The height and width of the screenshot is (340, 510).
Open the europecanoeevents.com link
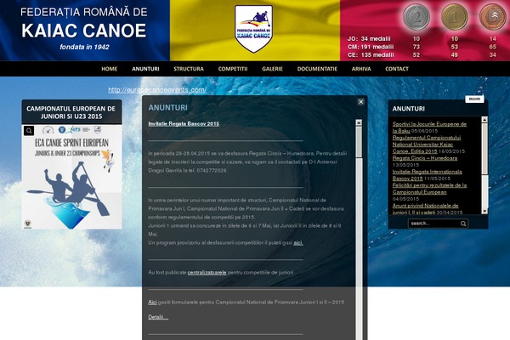pos(157,90)
